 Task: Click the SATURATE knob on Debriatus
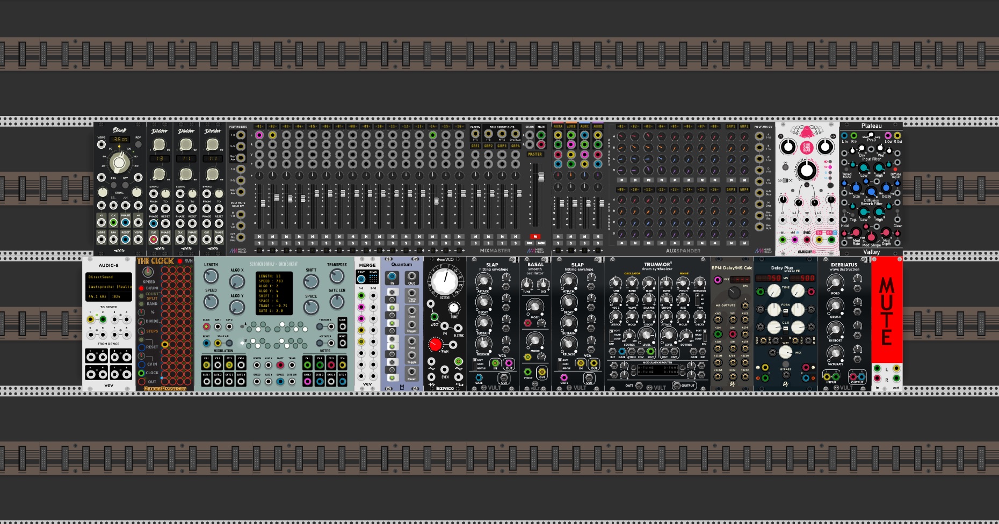[x=835, y=353]
